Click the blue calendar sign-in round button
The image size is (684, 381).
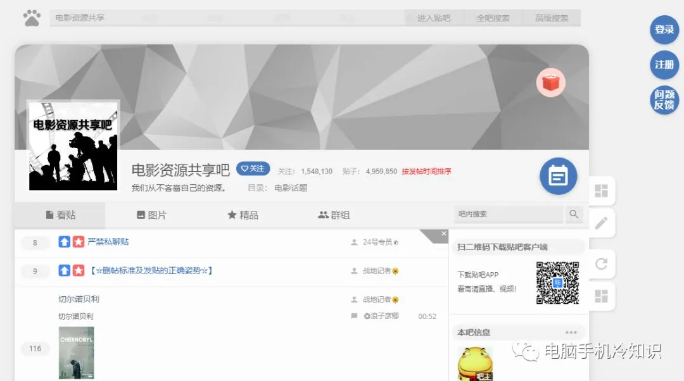tap(559, 176)
